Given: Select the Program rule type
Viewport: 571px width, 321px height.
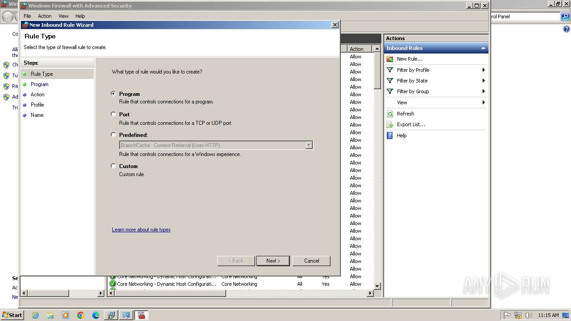Looking at the screenshot, I should click(x=113, y=94).
